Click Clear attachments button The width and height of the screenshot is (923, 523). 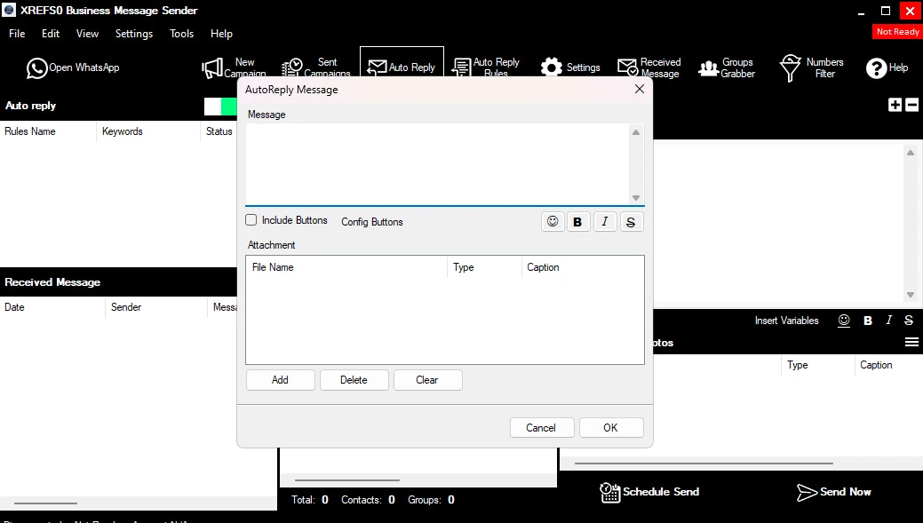(x=427, y=380)
